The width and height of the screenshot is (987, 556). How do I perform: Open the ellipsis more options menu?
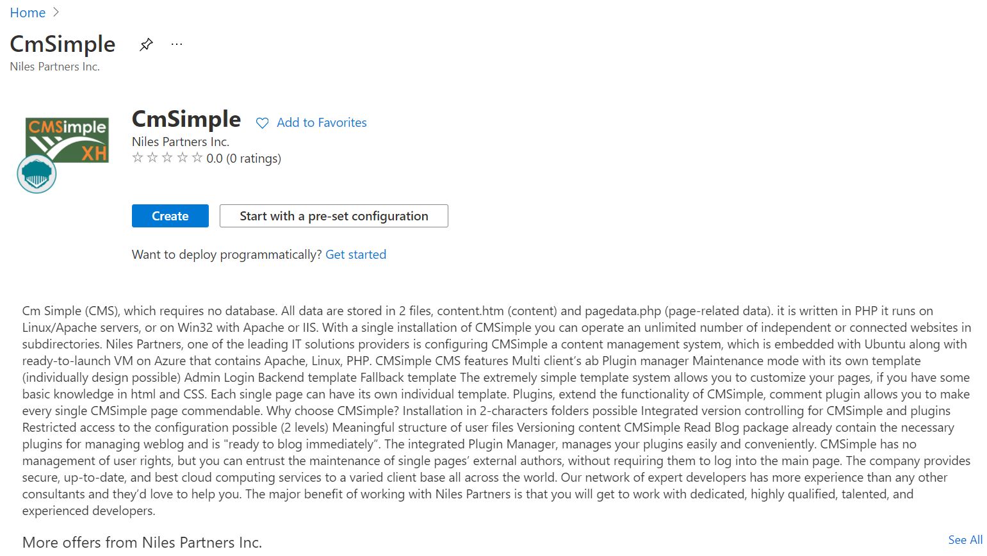coord(177,44)
